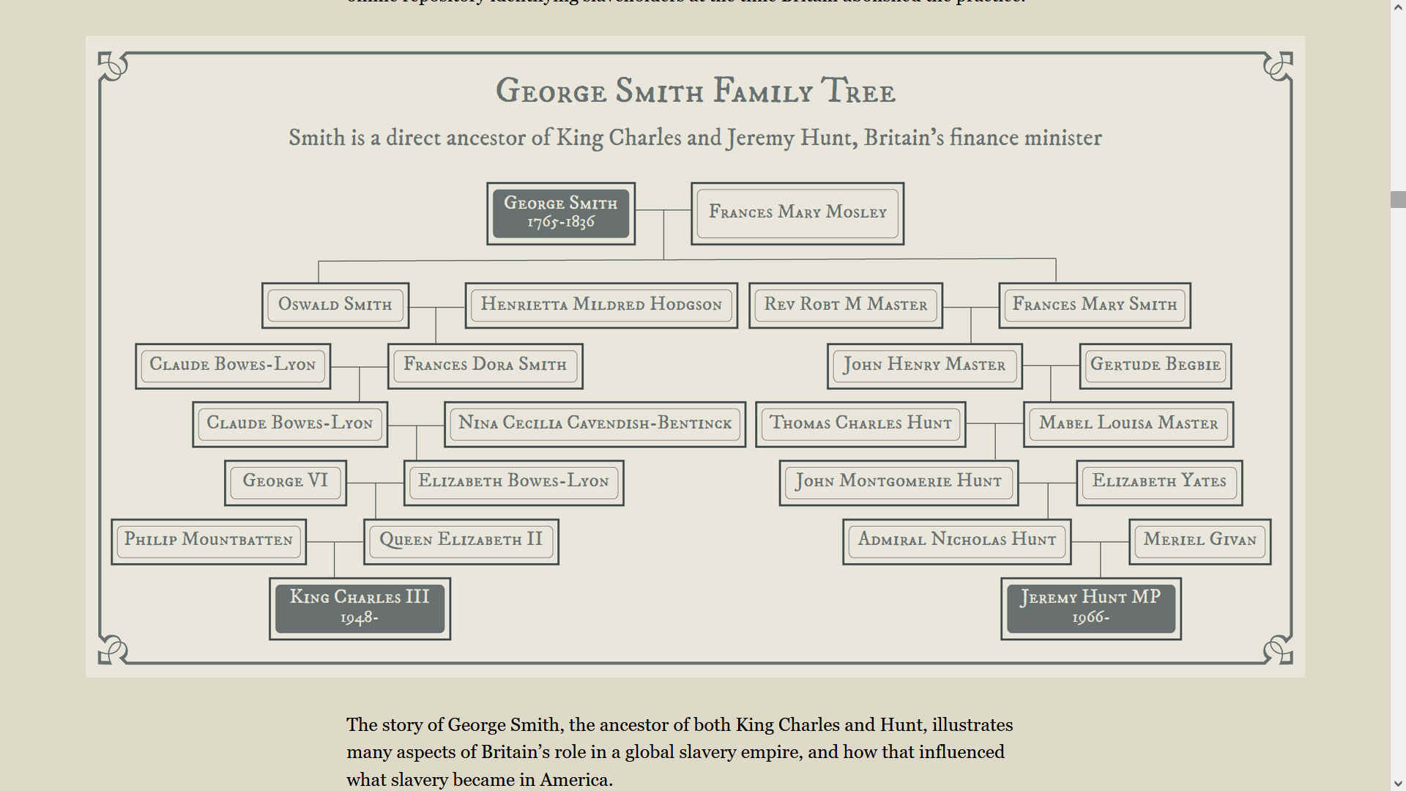Click John Henry Master box
Viewport: 1406px width, 791px height.
[925, 365]
